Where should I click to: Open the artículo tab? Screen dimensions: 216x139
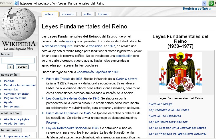click(50, 14)
